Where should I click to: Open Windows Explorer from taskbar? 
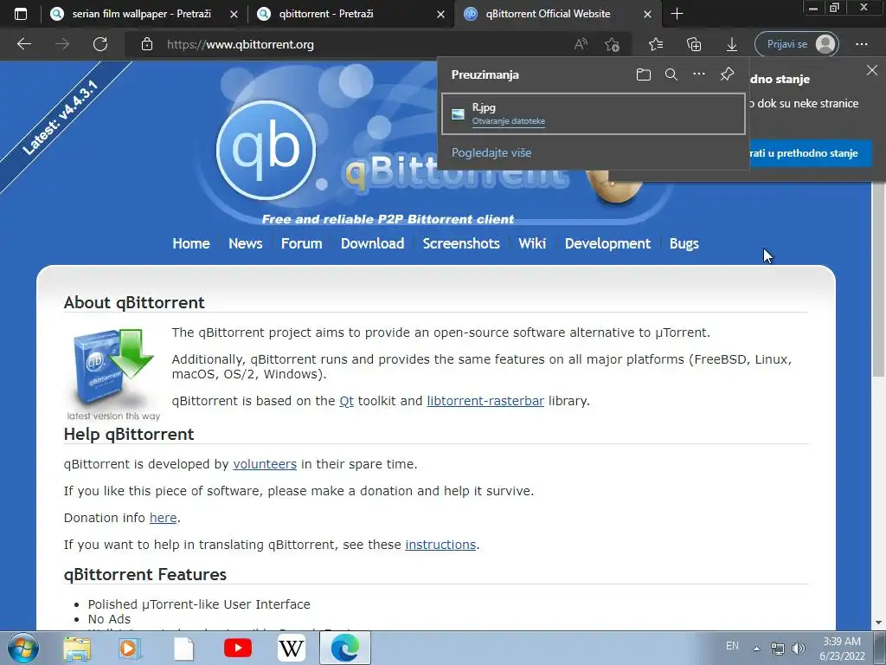click(77, 648)
